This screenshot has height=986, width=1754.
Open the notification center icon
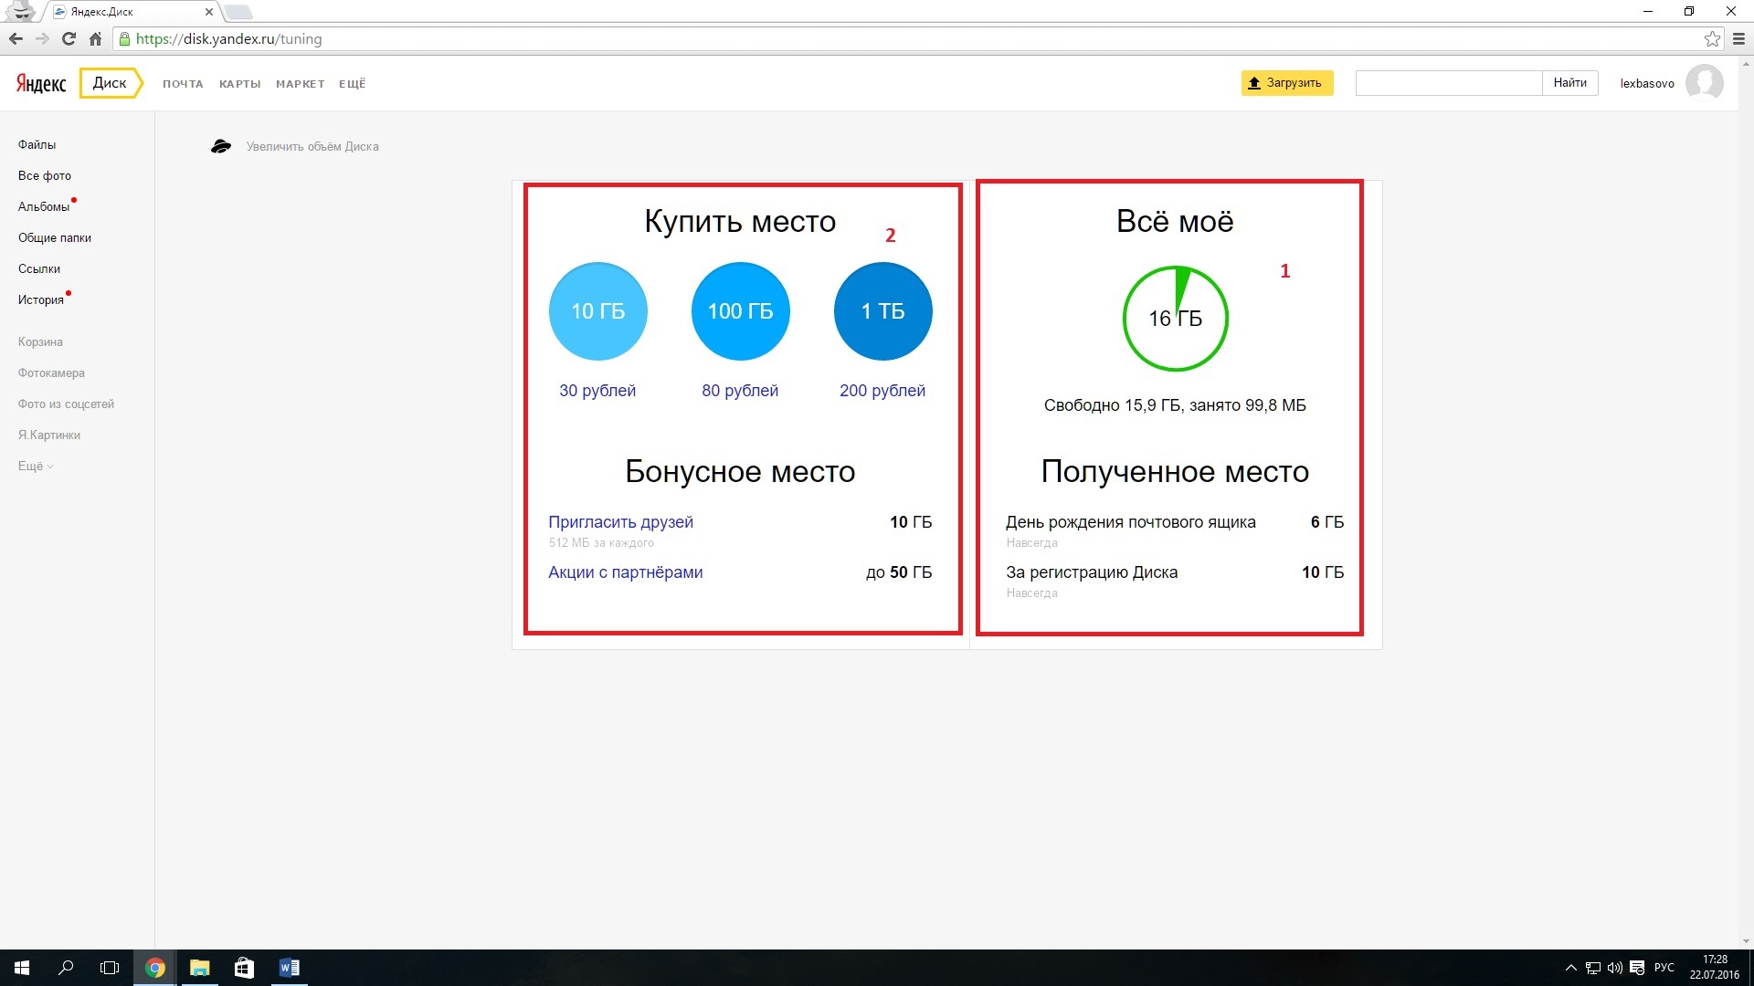click(x=1637, y=968)
